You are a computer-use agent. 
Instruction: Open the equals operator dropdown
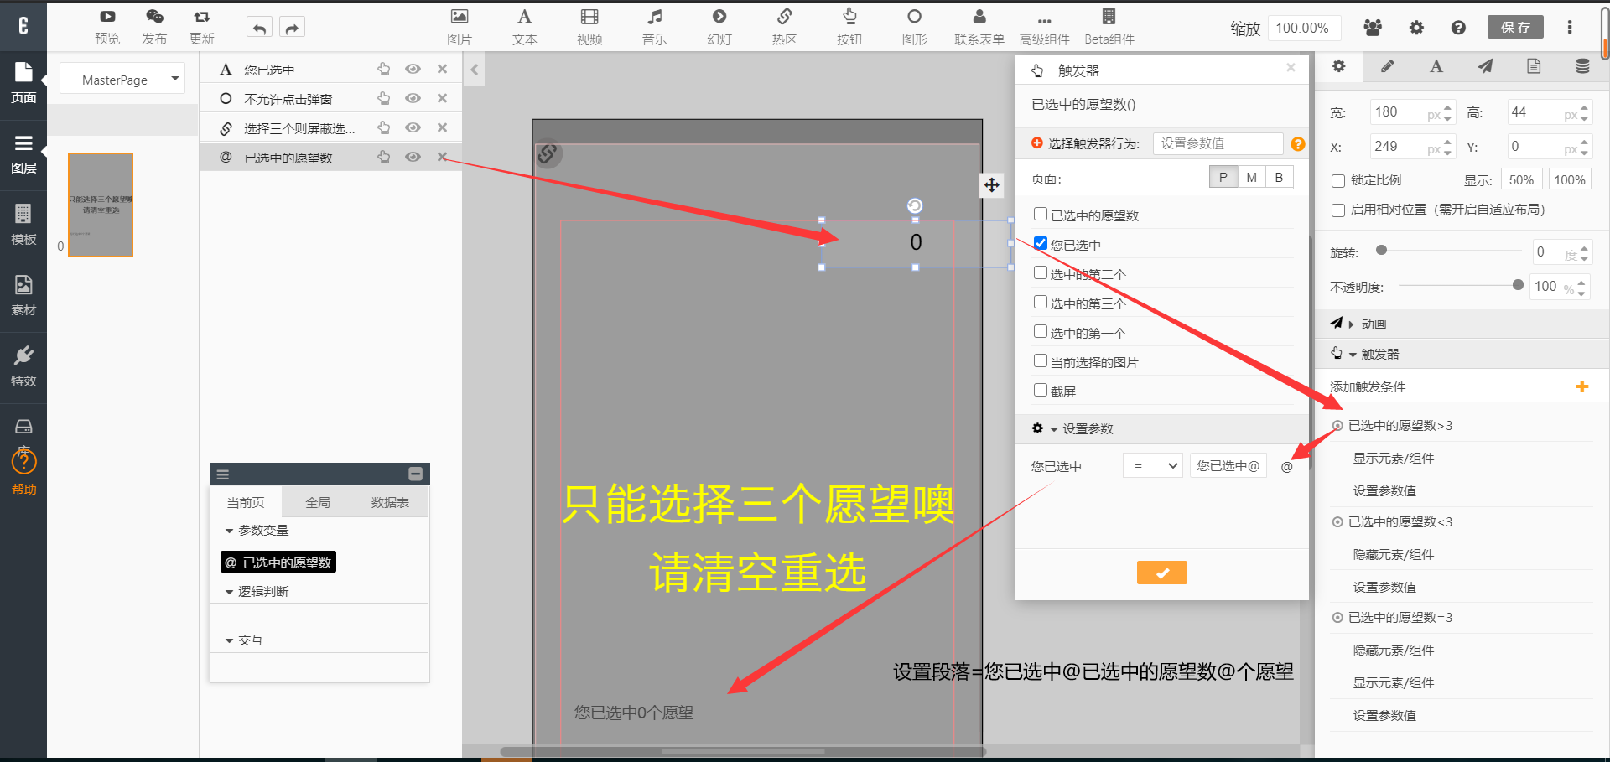click(x=1152, y=466)
